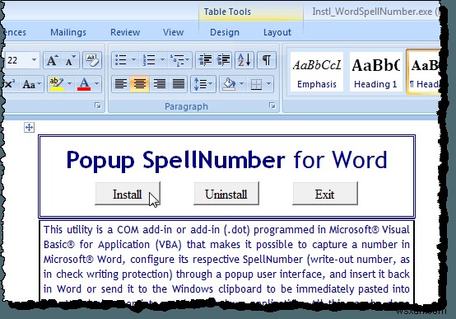Screen dimensions: 456x319
Task: Click the Exit button
Action: [x=325, y=194]
